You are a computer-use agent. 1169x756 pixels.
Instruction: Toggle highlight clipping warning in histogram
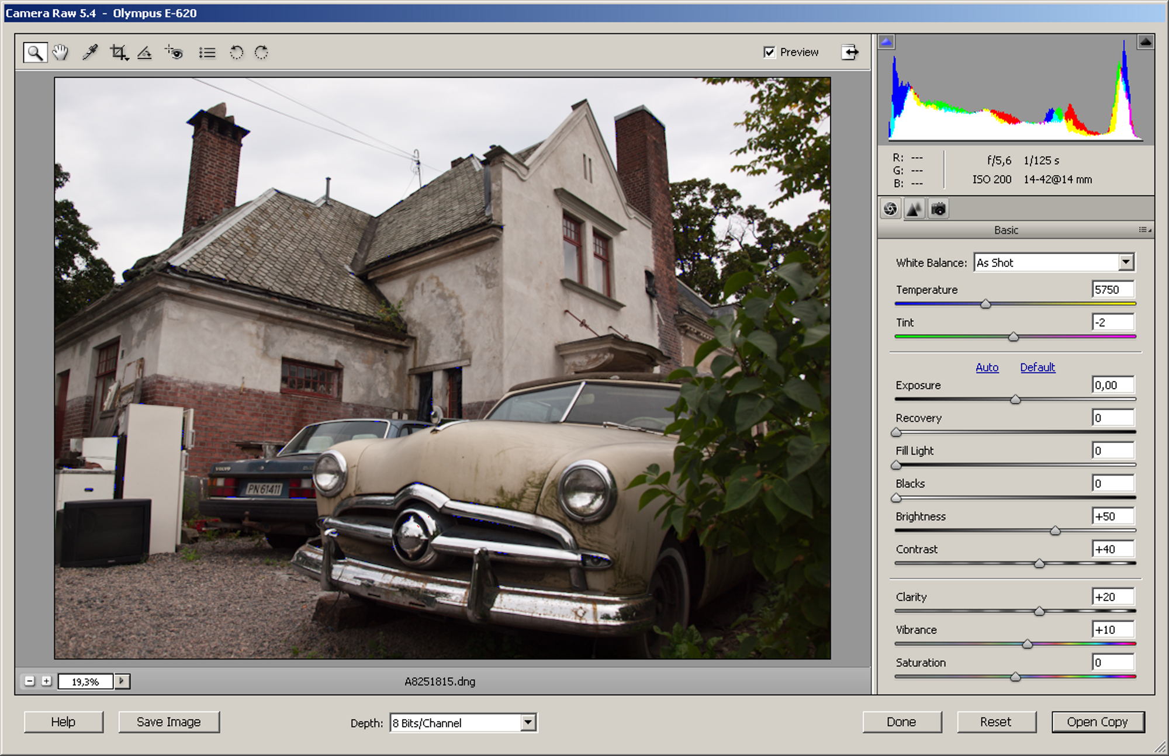click(1146, 41)
